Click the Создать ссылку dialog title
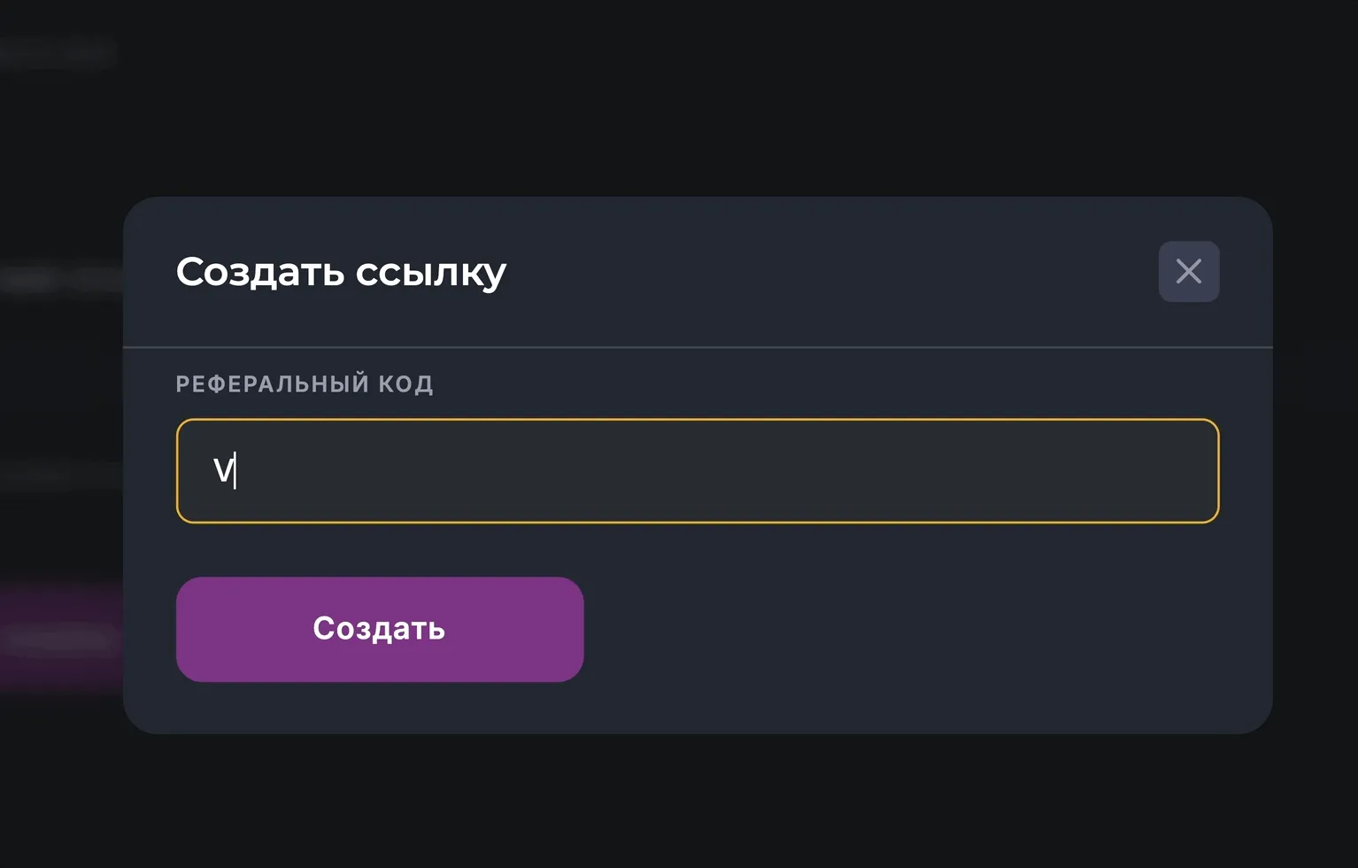The height and width of the screenshot is (868, 1358). coord(342,272)
